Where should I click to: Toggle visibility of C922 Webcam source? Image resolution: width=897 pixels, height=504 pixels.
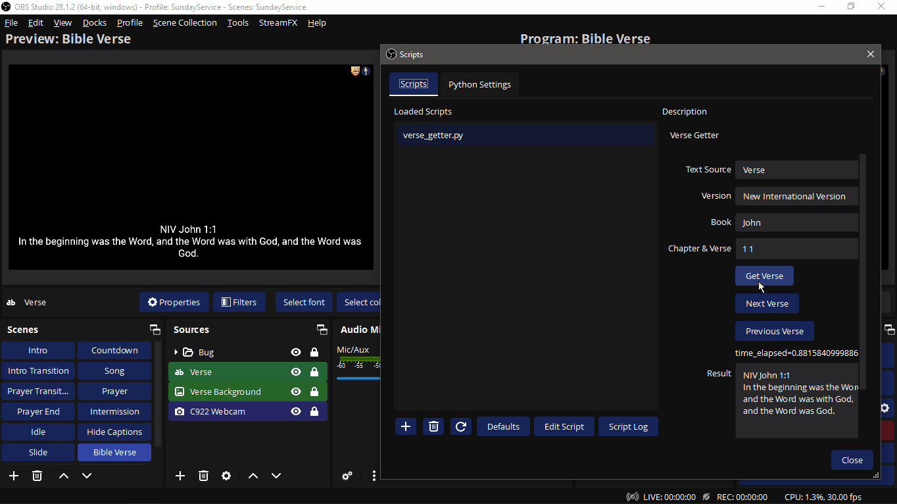coord(296,411)
